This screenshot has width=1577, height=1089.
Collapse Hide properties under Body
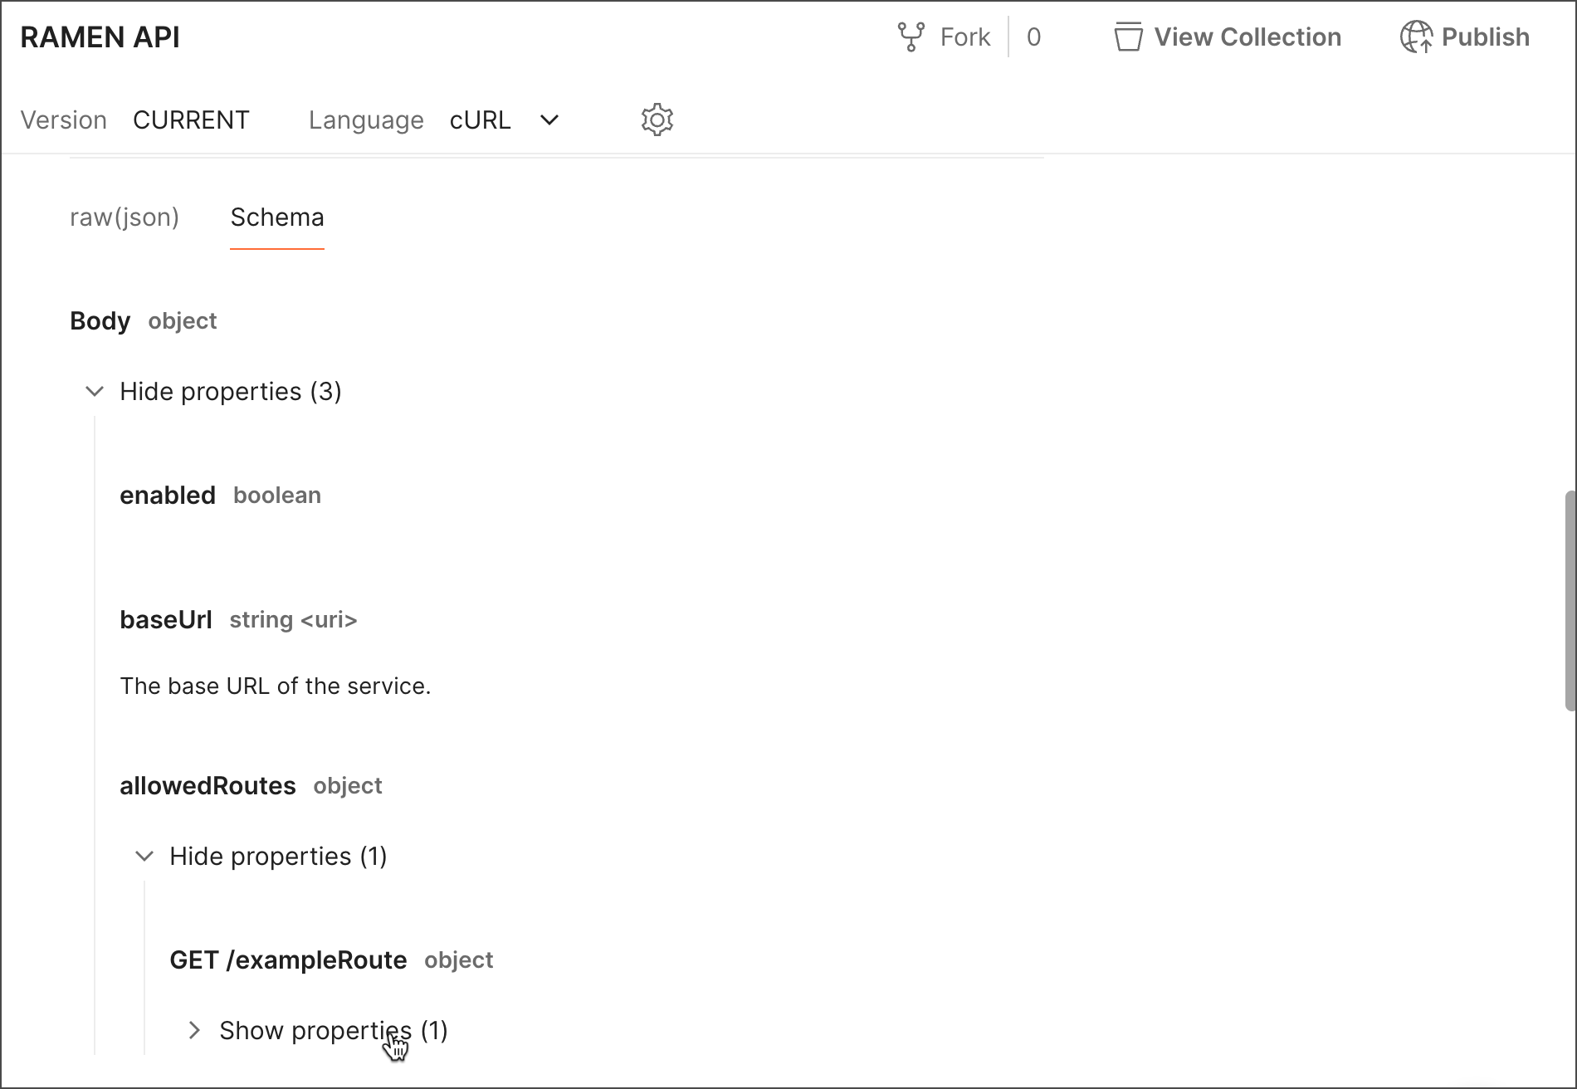[231, 391]
